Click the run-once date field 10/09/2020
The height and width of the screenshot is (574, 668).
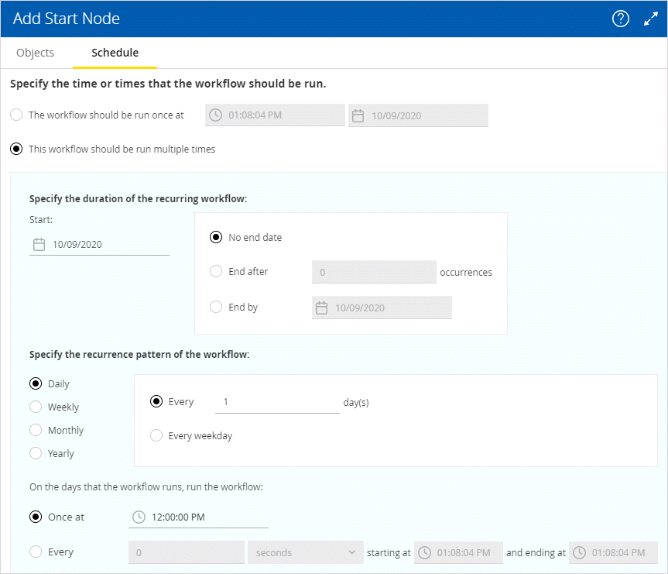(x=418, y=115)
